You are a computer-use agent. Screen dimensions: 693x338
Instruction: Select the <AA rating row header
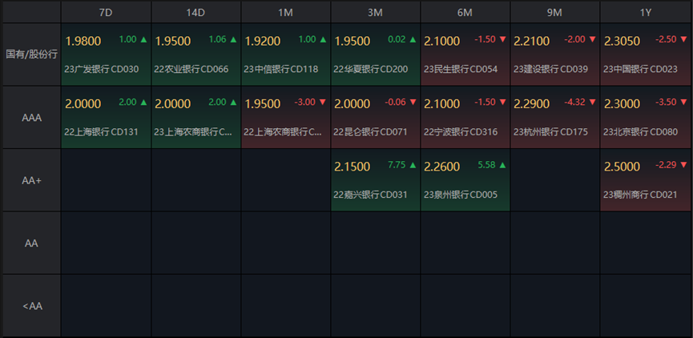coord(30,305)
